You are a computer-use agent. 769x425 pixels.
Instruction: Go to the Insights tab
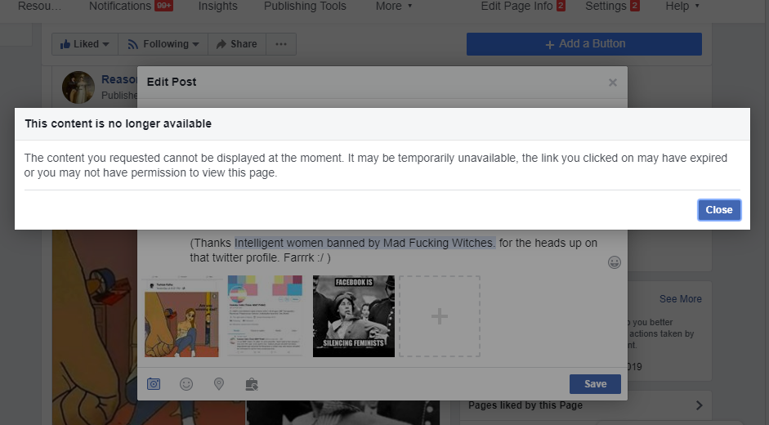point(217,7)
